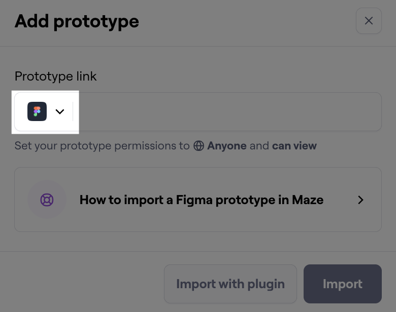Click the bold can view text
396x312 pixels.
click(294, 146)
